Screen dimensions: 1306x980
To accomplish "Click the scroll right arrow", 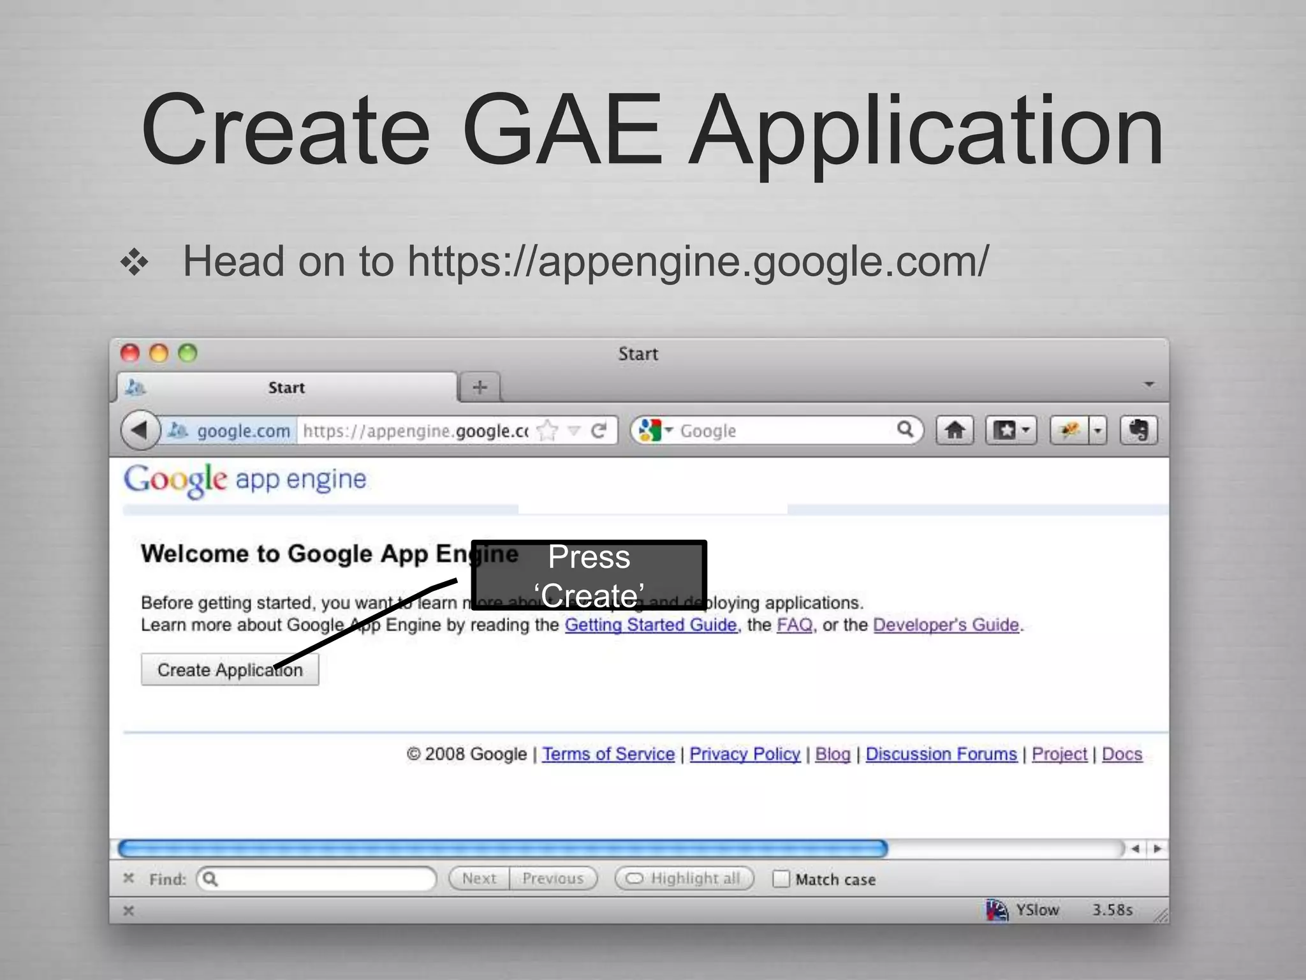I will [1157, 848].
